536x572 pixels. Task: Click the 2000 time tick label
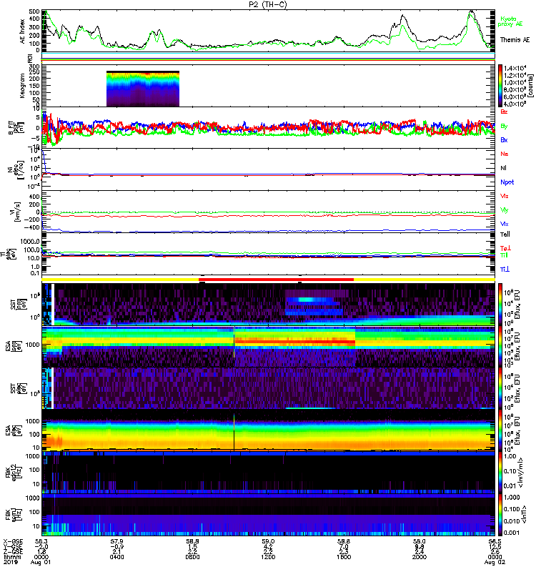tap(420, 557)
